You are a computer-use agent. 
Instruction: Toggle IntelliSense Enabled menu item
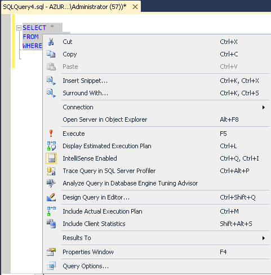(157, 158)
